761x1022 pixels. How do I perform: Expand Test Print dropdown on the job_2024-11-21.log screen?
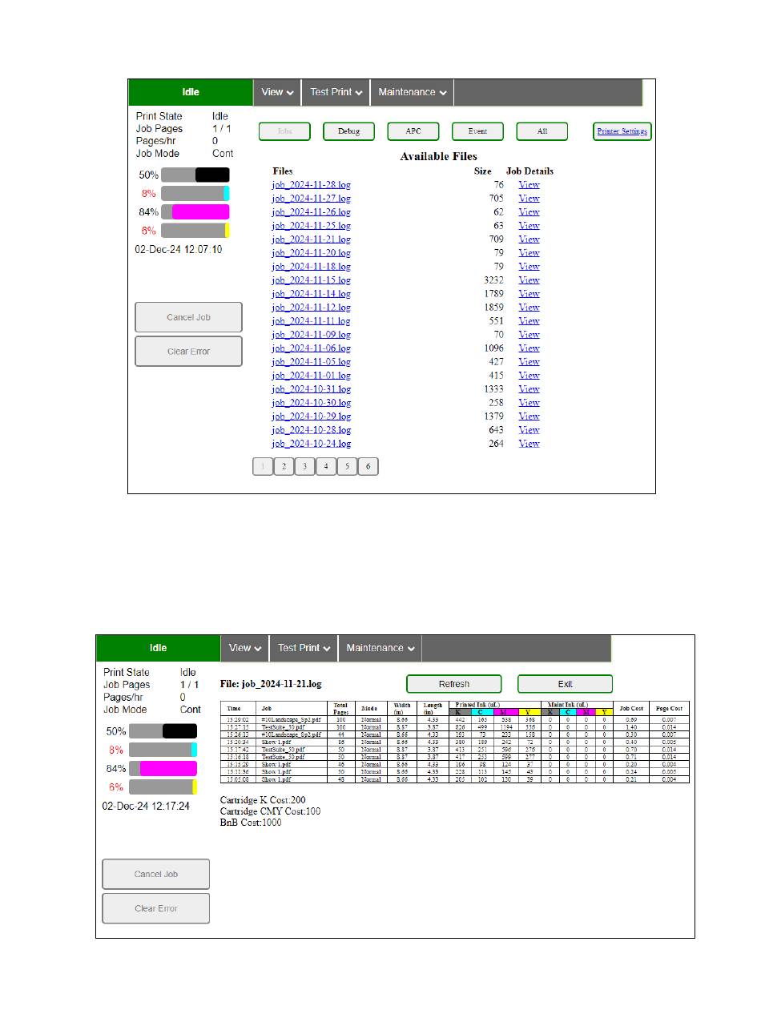(x=304, y=648)
